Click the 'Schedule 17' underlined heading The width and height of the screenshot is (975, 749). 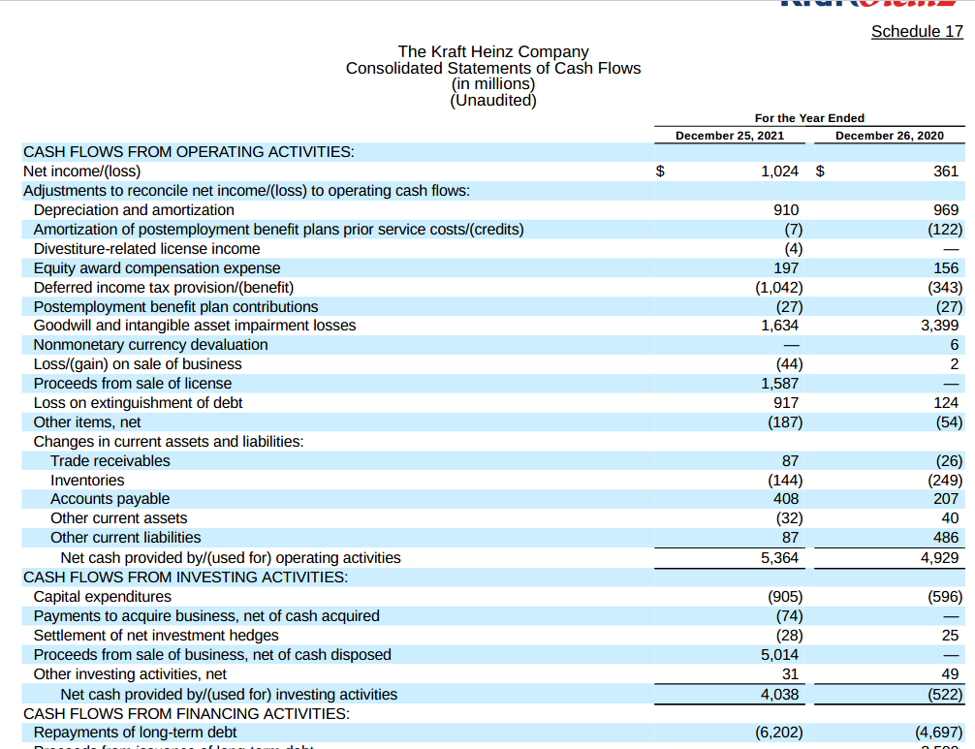pyautogui.click(x=917, y=31)
